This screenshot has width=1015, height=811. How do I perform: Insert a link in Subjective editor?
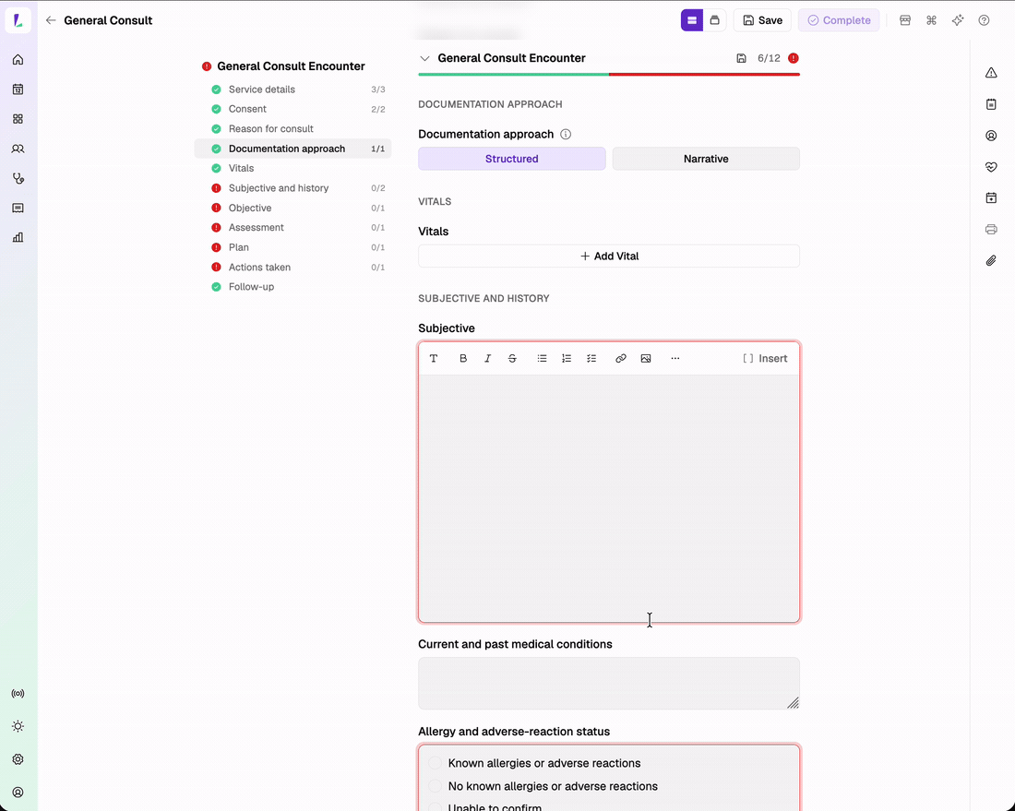(x=621, y=359)
